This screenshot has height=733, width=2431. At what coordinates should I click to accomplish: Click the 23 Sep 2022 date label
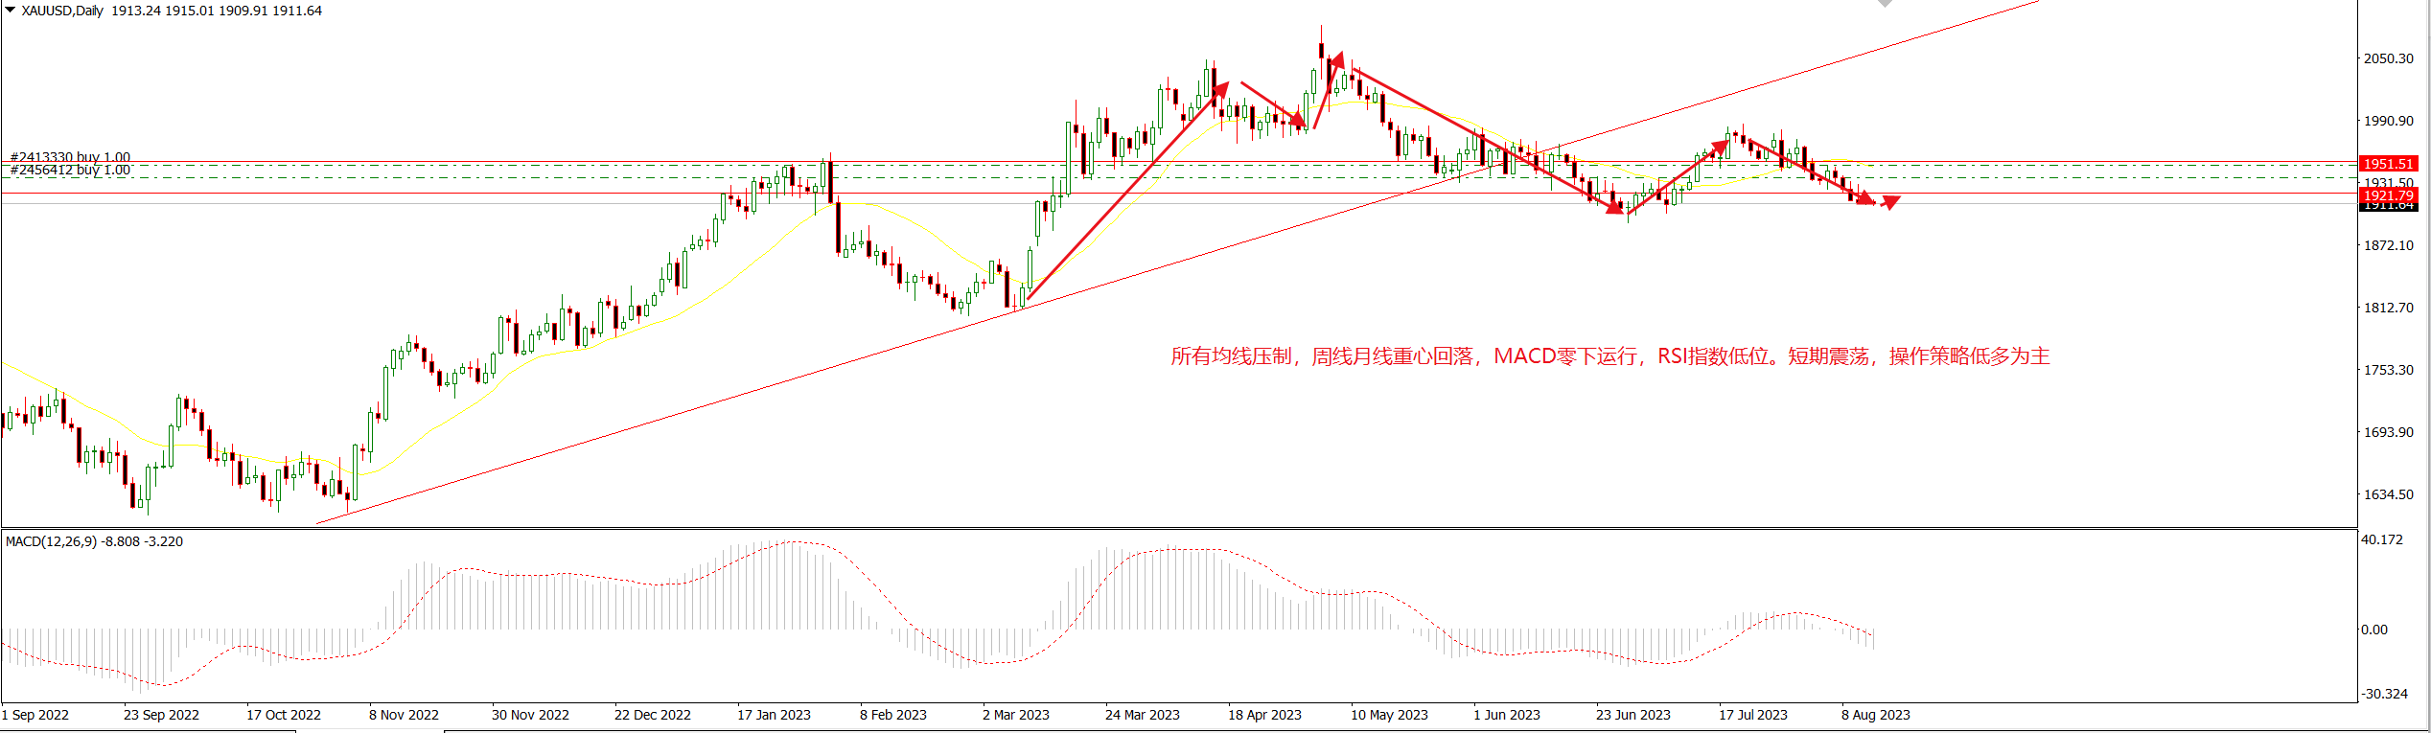pyautogui.click(x=161, y=715)
